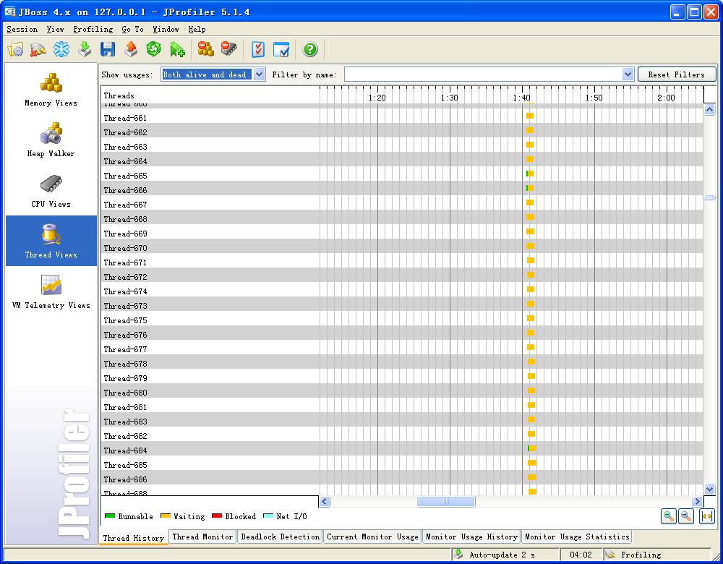Open Memory Views section
Image resolution: width=723 pixels, height=564 pixels.
tap(51, 90)
